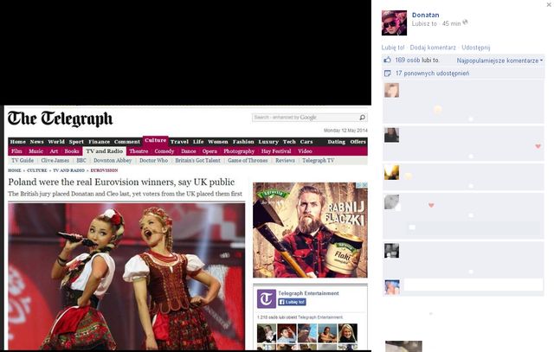Open the Tech menu item

[289, 142]
